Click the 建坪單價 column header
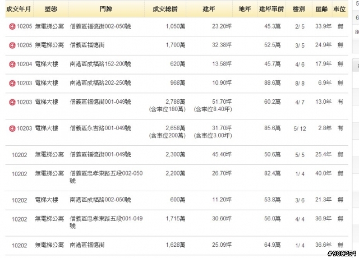The height and width of the screenshot is (258, 359). pos(271,9)
